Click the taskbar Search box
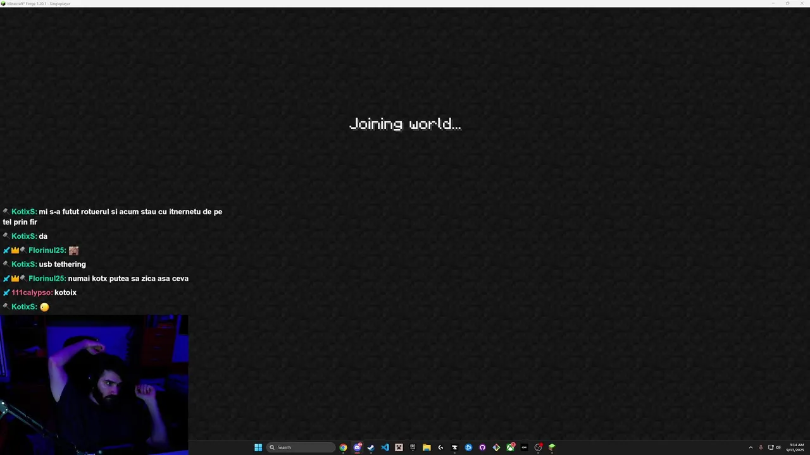 (x=301, y=447)
